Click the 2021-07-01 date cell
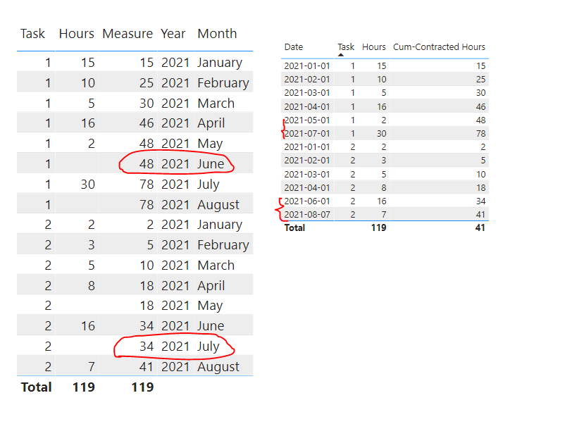 [x=307, y=134]
